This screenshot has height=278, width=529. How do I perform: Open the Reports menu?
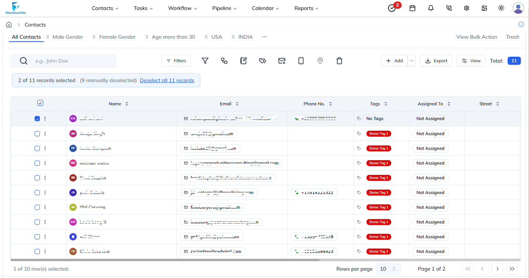[306, 8]
